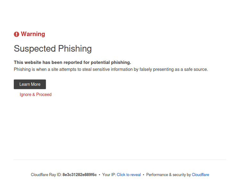Open the Cloudflare link in the footer
Image resolution: width=240 pixels, height=180 pixels.
pyautogui.click(x=200, y=175)
